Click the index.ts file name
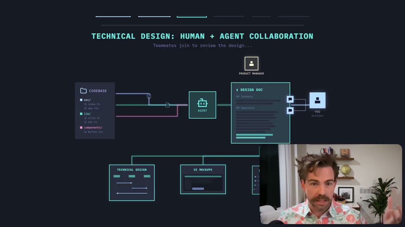The width and height of the screenshot is (405, 227). click(94, 104)
